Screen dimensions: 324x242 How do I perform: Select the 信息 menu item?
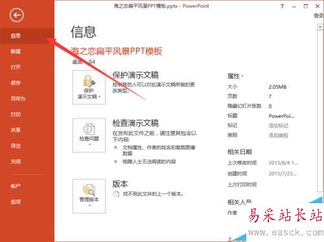click(27, 36)
